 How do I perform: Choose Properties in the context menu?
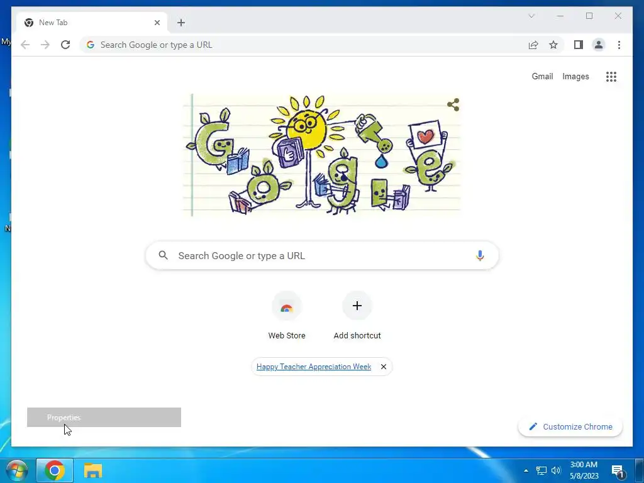(104, 418)
